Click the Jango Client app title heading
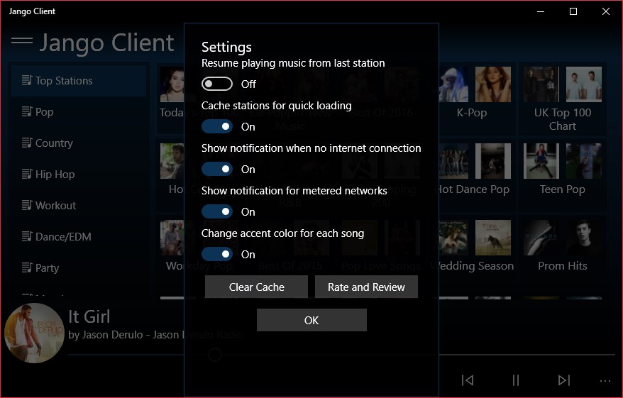 pos(106,43)
